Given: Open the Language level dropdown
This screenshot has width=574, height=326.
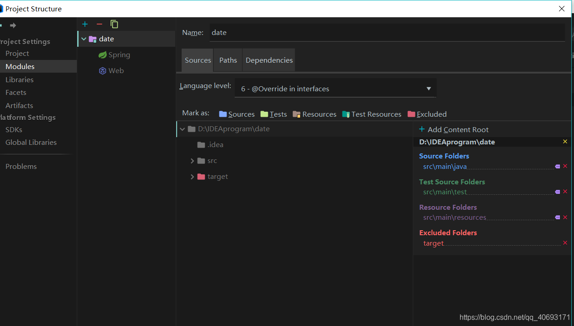Looking at the screenshot, I should tap(336, 89).
